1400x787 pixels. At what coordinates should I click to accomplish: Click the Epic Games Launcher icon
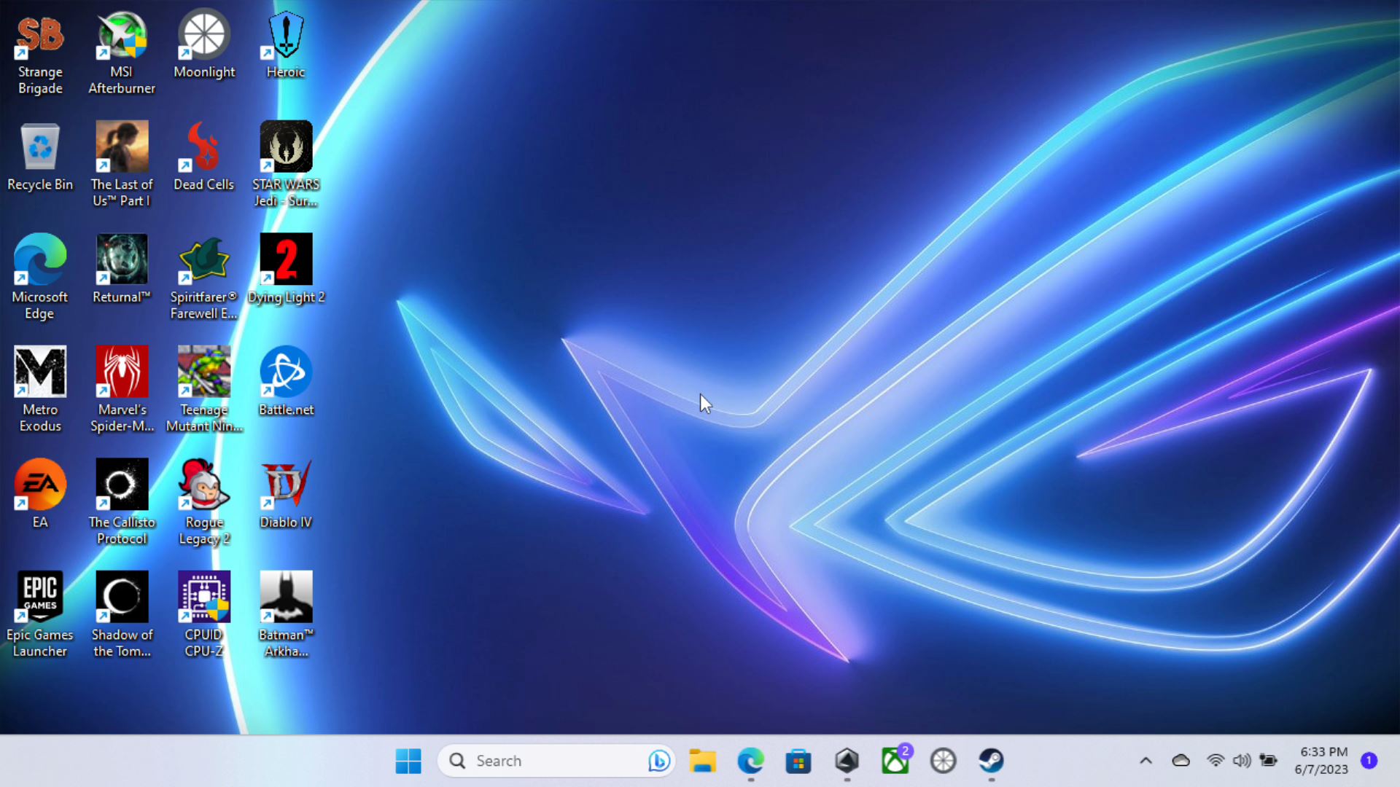click(40, 598)
